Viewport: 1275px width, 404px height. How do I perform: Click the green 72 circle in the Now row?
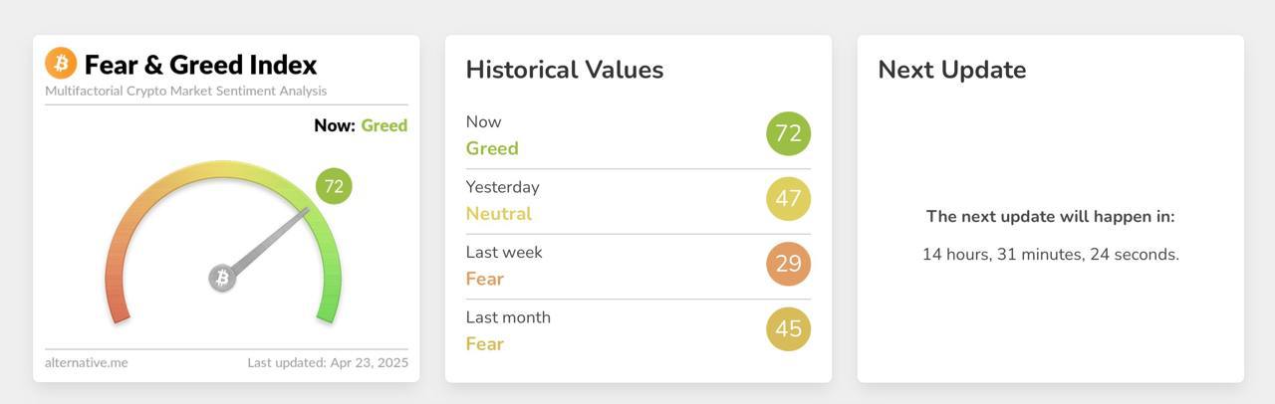pos(788,133)
